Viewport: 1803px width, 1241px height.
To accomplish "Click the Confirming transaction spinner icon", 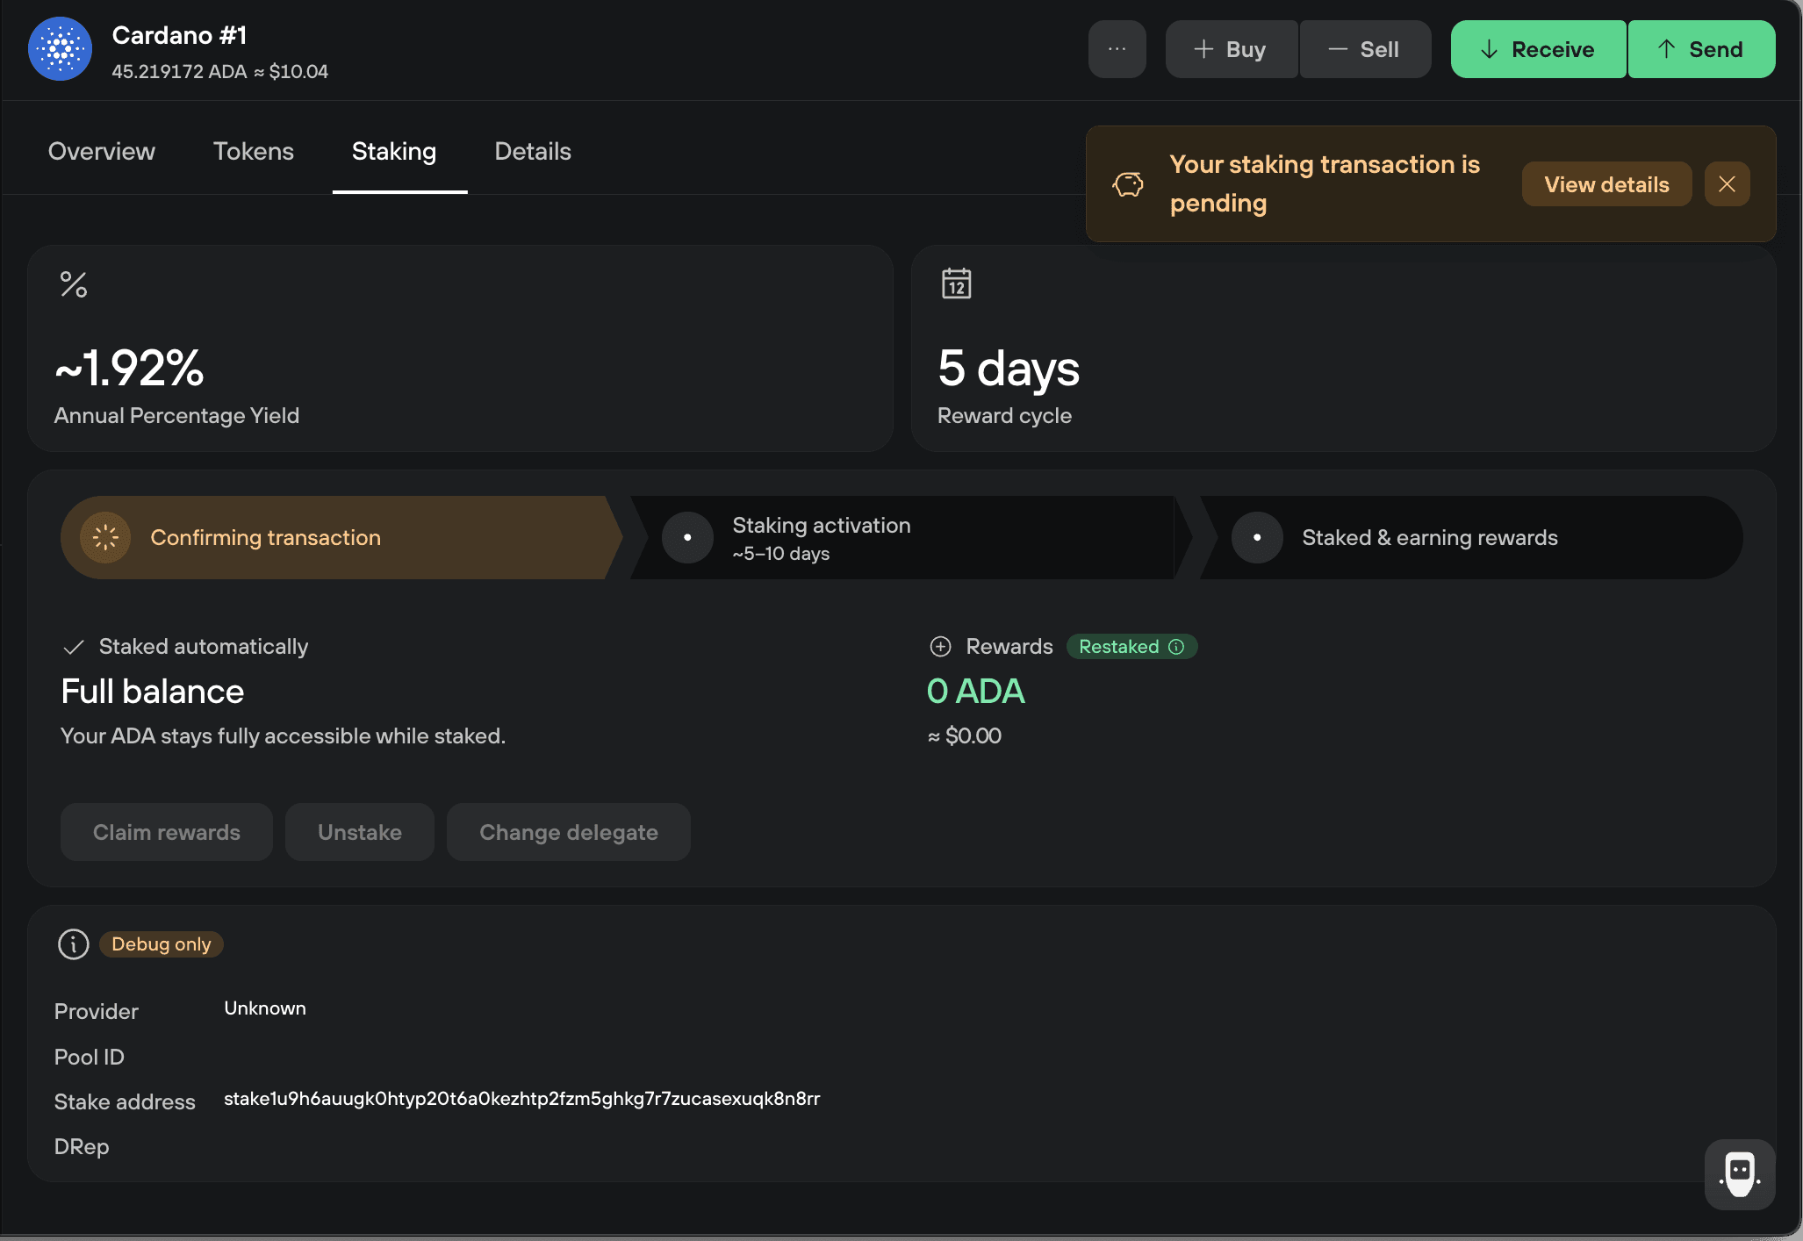I will click(x=105, y=537).
